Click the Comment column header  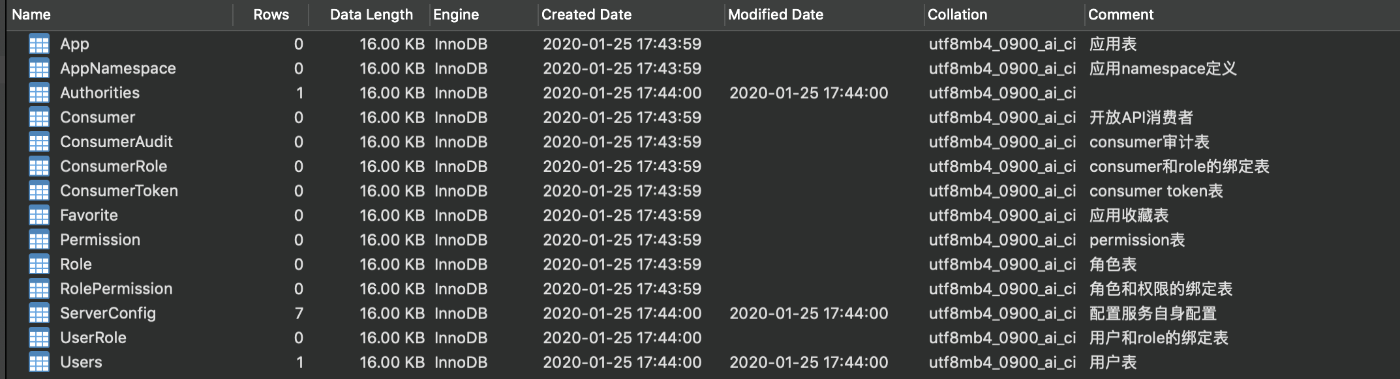click(1119, 14)
